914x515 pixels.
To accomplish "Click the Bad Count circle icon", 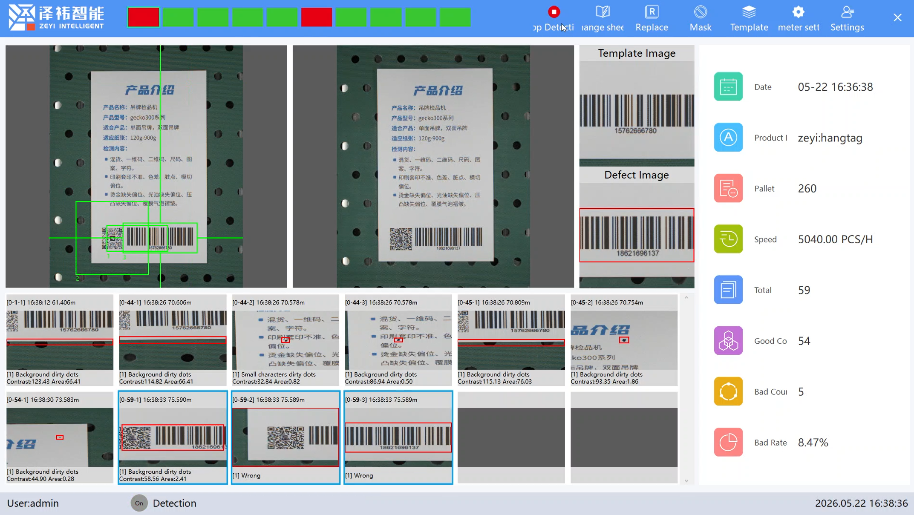I will pyautogui.click(x=728, y=391).
